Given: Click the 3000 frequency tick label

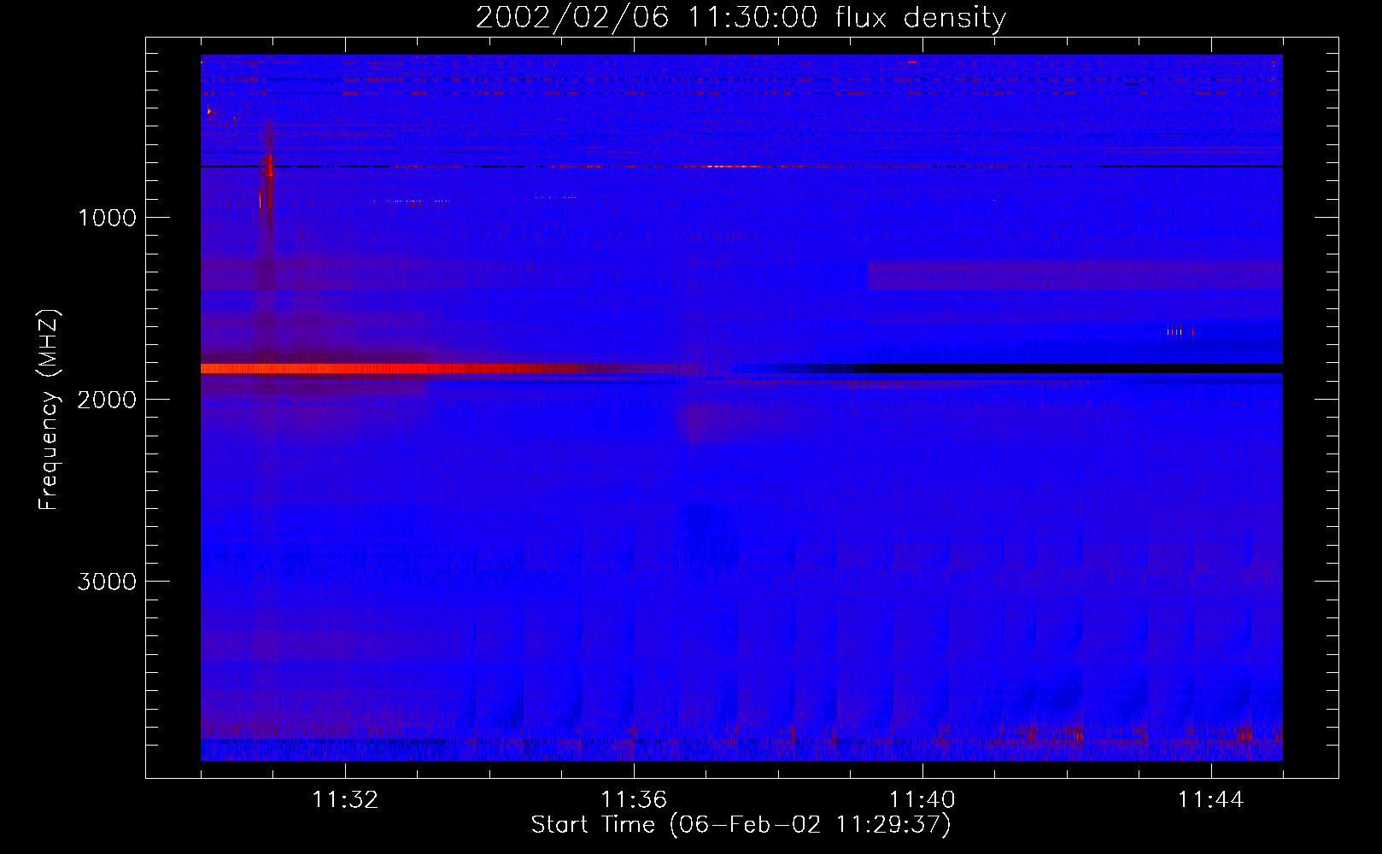Looking at the screenshot, I should point(107,582).
